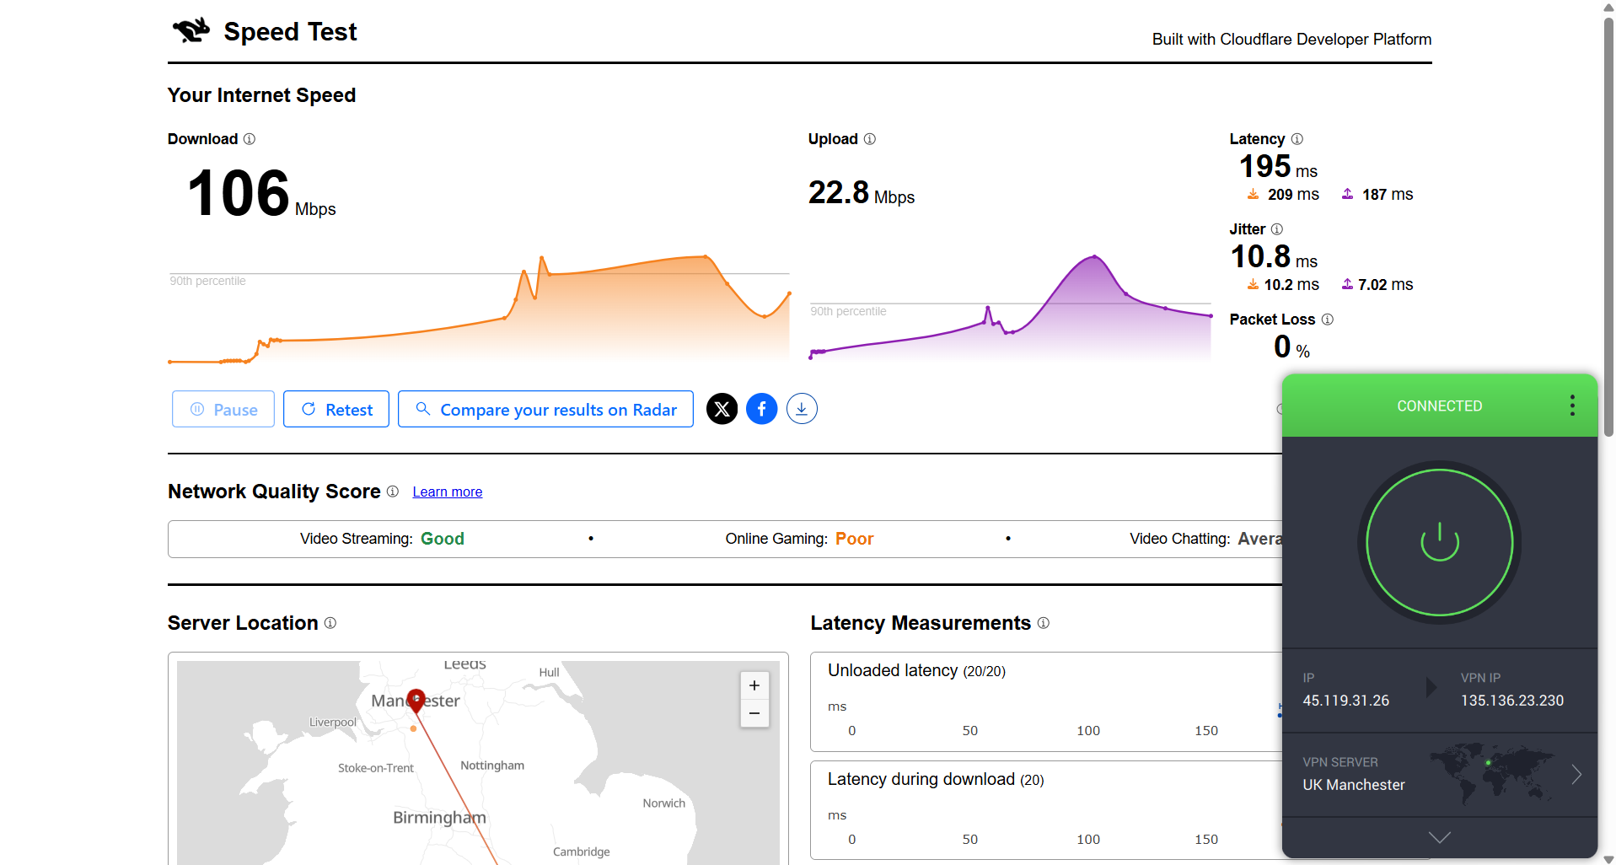
Task: Click the Speed Test rabbit logo
Action: coord(191,31)
